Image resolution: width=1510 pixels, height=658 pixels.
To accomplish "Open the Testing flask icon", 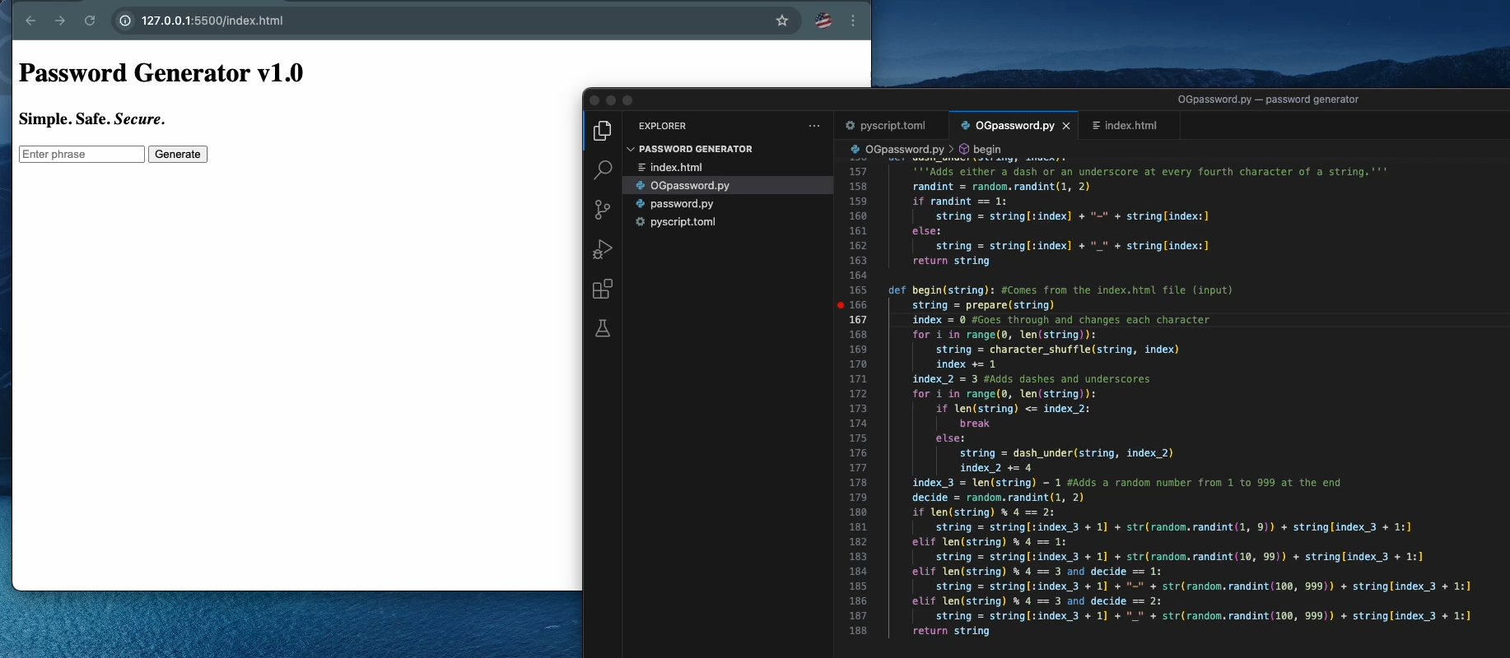I will point(603,329).
